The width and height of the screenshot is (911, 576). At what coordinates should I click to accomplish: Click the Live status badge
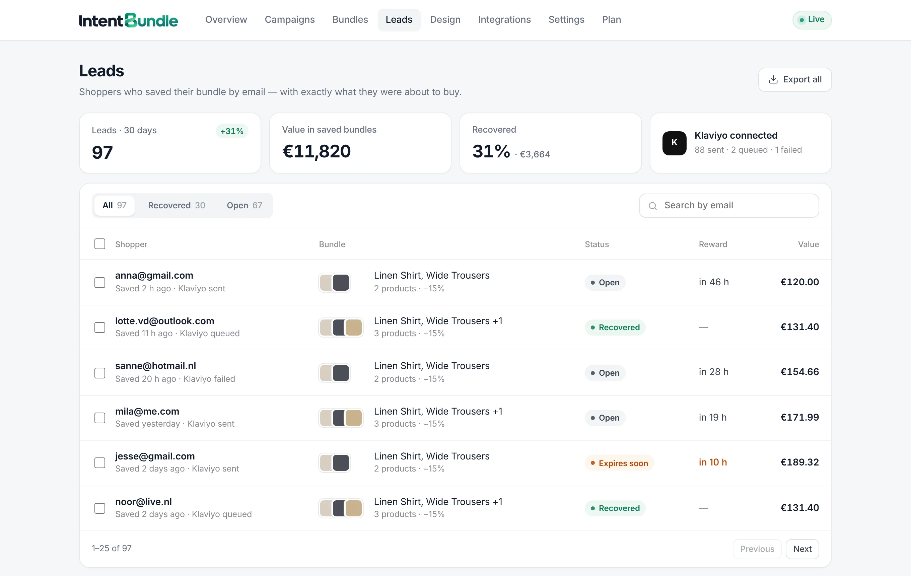(x=812, y=20)
